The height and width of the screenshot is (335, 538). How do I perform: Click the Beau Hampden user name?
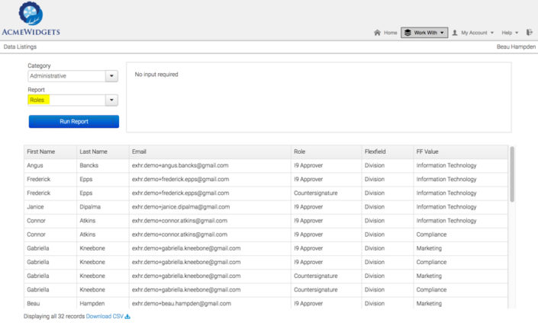pyautogui.click(x=514, y=47)
